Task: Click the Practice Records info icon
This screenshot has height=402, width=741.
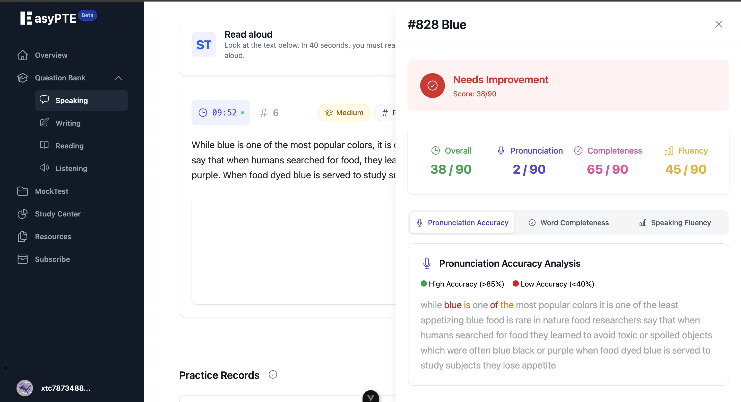Action: pos(273,374)
